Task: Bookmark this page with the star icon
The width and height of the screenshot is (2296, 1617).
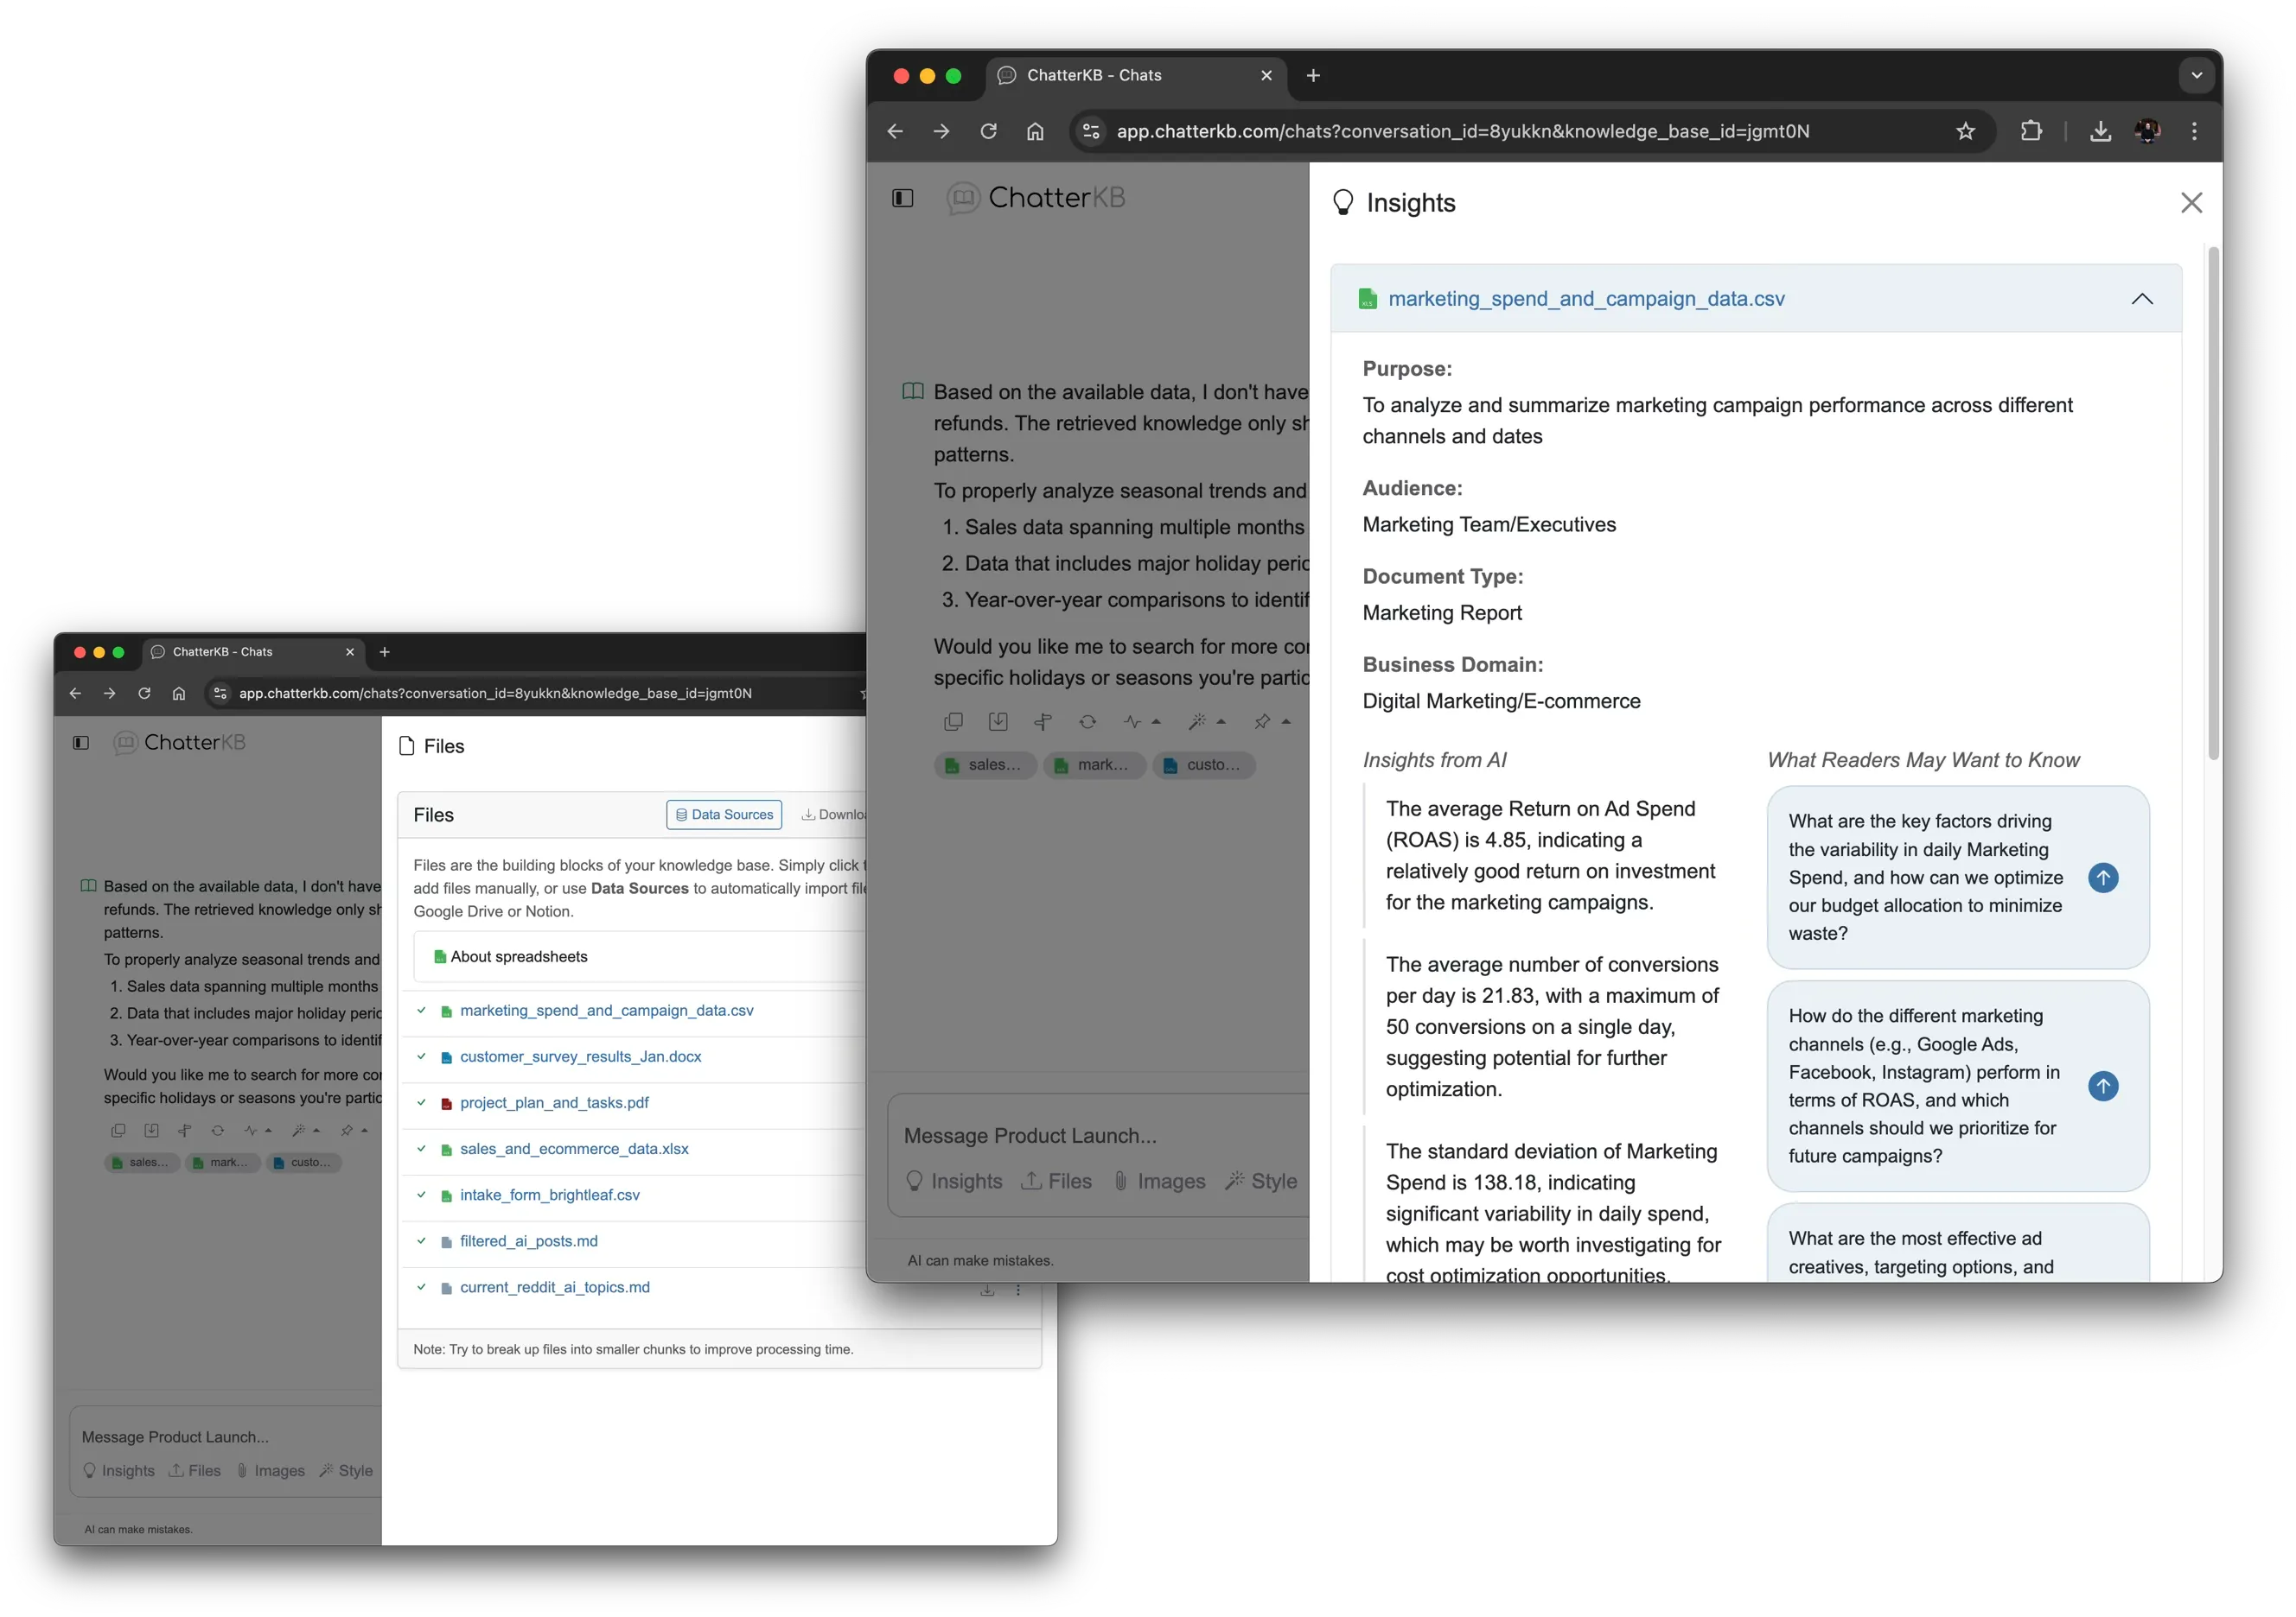Action: pos(1965,131)
